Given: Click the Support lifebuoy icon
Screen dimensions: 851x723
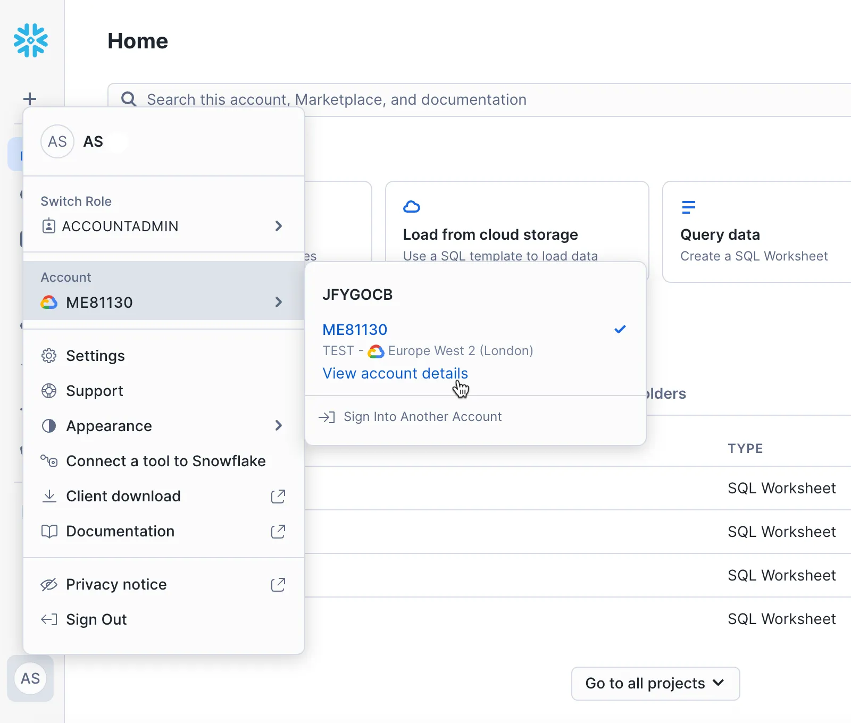Looking at the screenshot, I should pyautogui.click(x=49, y=391).
